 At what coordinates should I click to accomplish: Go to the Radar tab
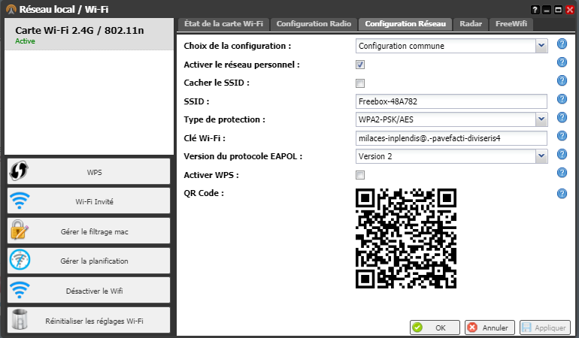click(x=471, y=24)
